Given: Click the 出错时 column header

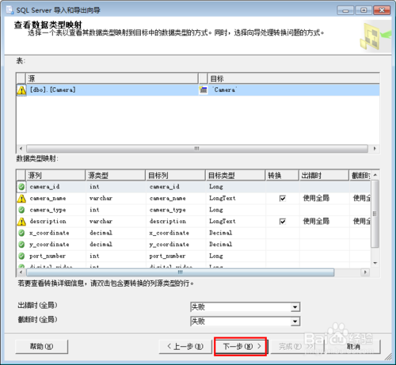Looking at the screenshot, I should (324, 175).
